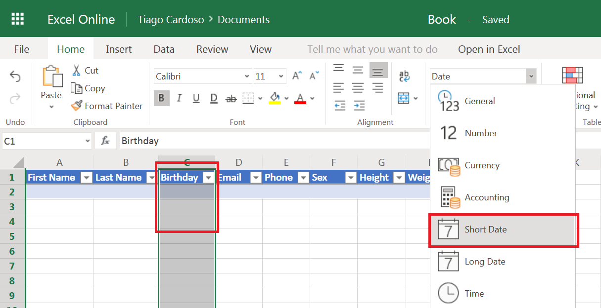Click the Increase Font Size icon
Viewport: 601px width, 308px height.
297,76
